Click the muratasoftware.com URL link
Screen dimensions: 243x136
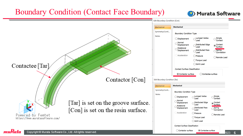click(38, 118)
